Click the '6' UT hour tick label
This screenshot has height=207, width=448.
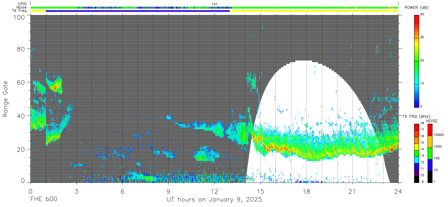[x=122, y=191]
